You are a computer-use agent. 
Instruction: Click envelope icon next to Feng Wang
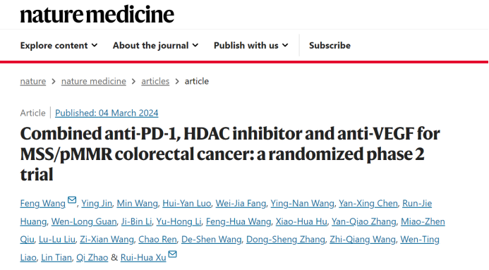(72, 200)
